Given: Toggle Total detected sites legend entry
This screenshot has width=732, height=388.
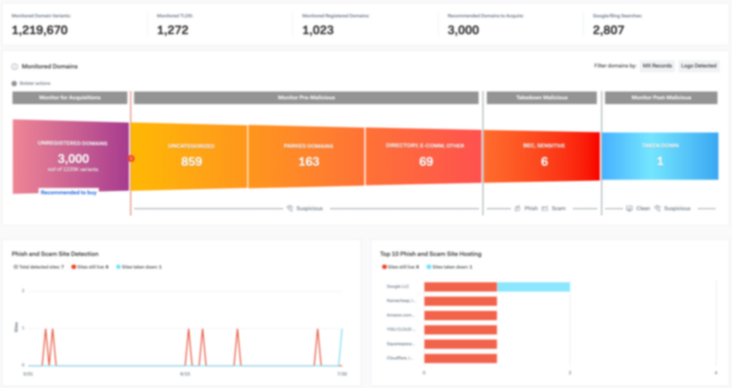Looking at the screenshot, I should click(38, 267).
